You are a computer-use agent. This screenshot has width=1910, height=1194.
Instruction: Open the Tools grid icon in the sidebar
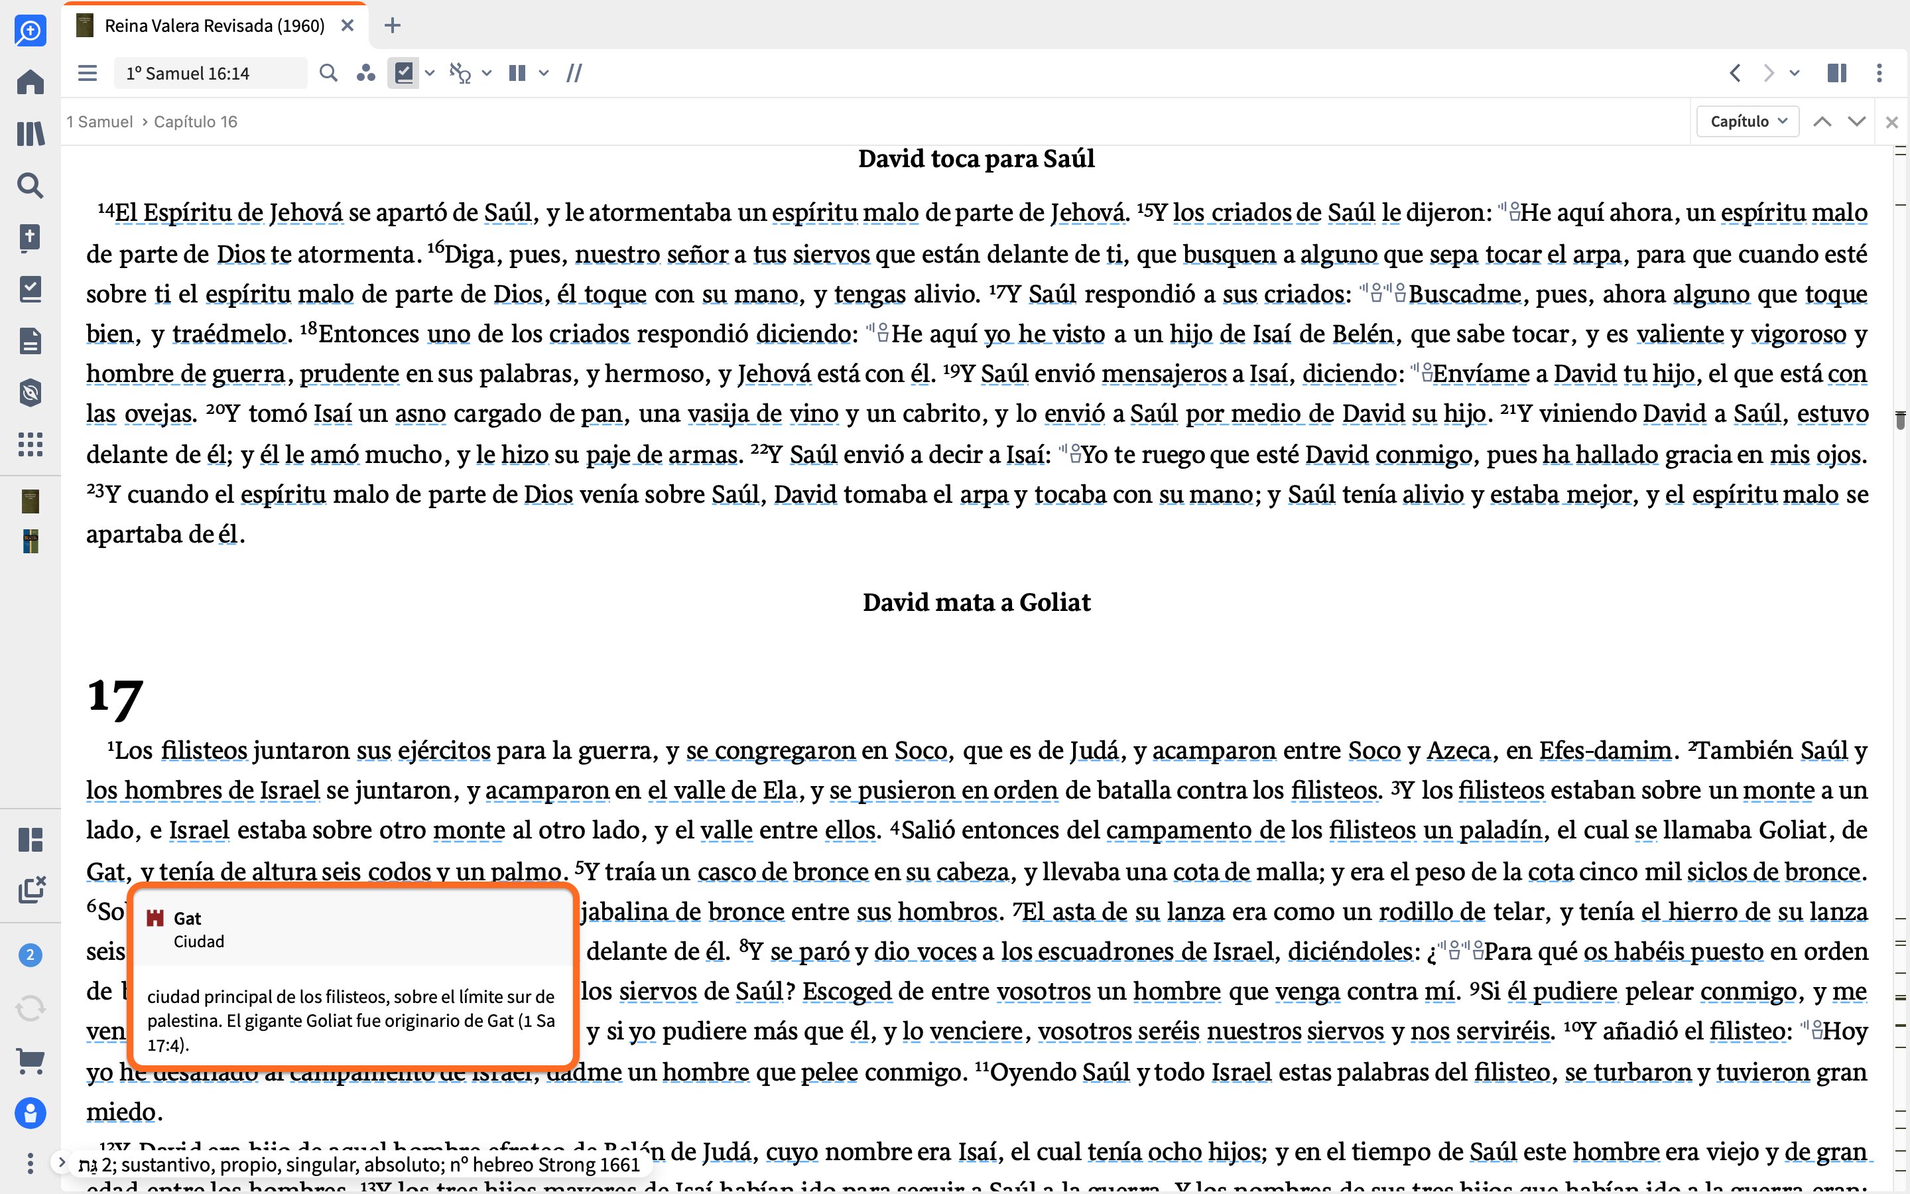(x=30, y=444)
